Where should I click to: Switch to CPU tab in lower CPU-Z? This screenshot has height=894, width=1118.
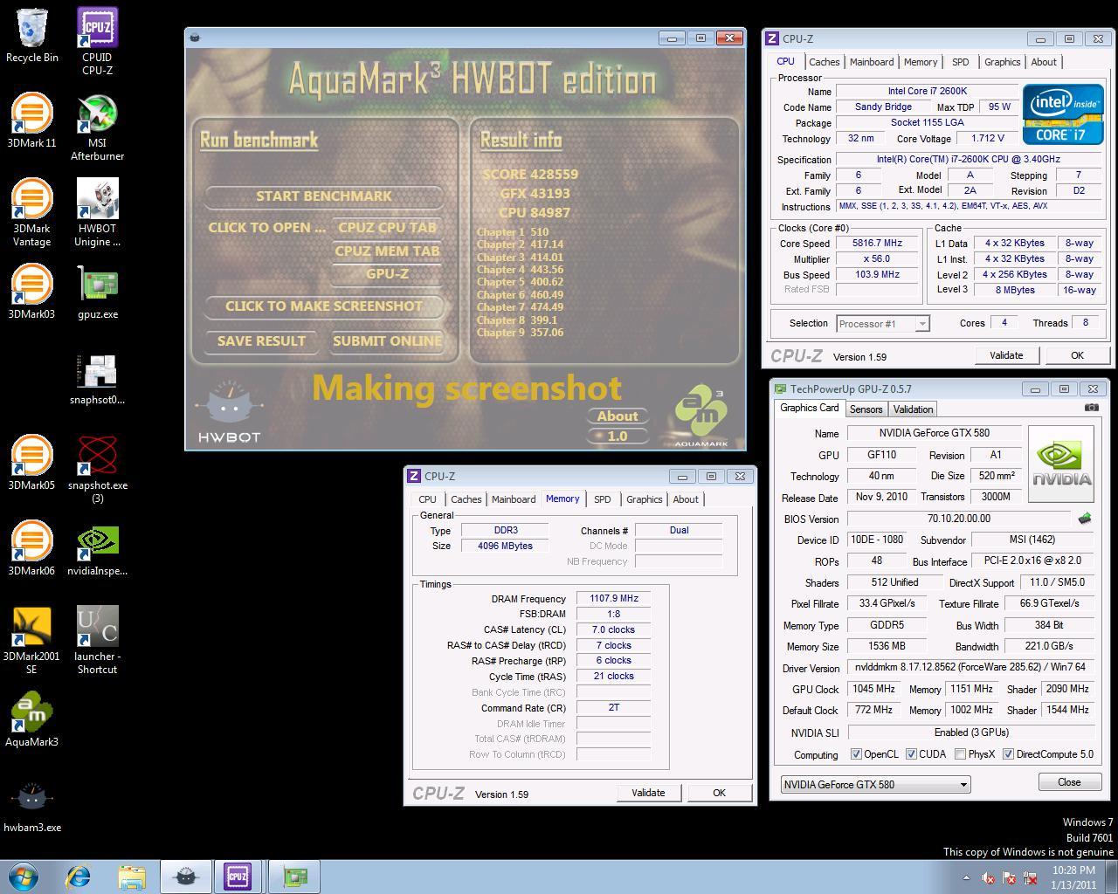click(x=427, y=499)
